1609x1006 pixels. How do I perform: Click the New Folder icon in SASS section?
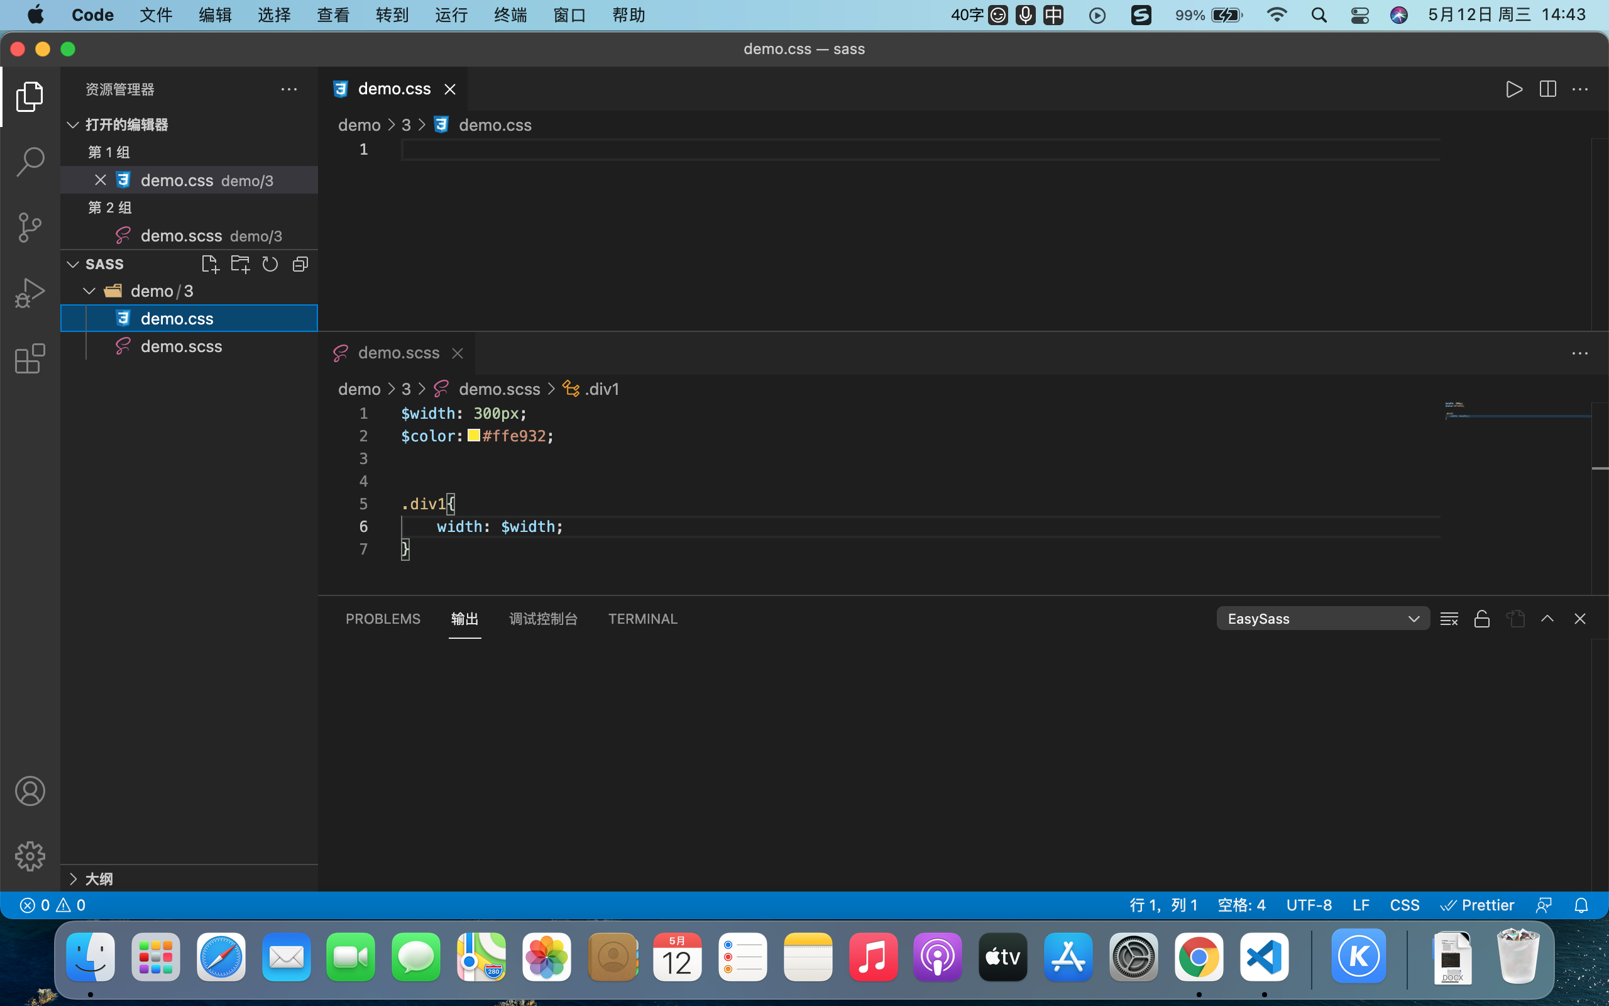point(240,264)
